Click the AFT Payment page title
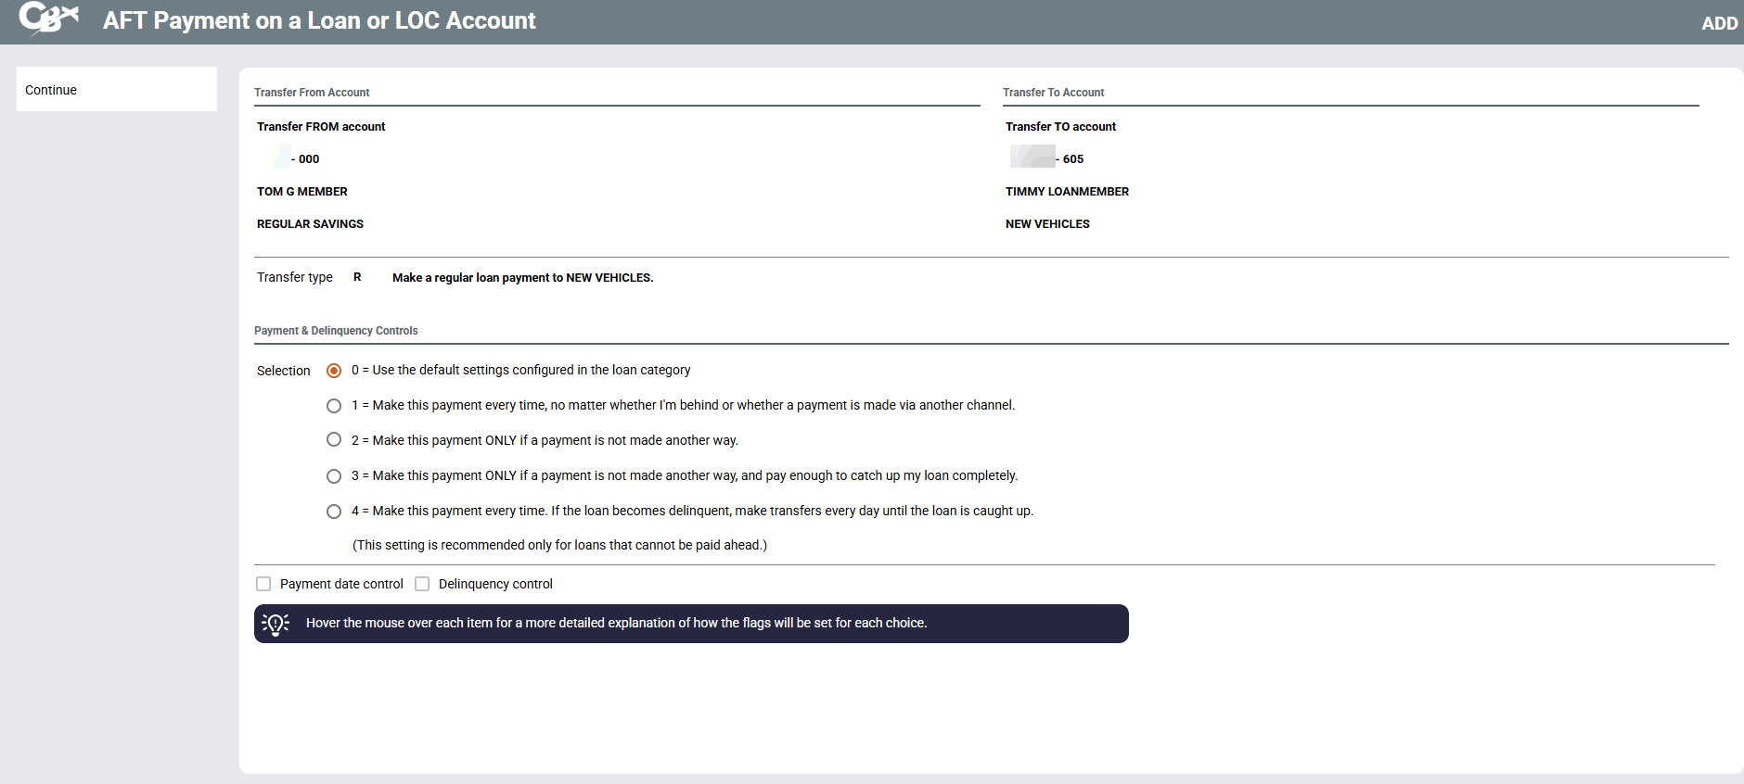The image size is (1744, 784). (x=319, y=20)
